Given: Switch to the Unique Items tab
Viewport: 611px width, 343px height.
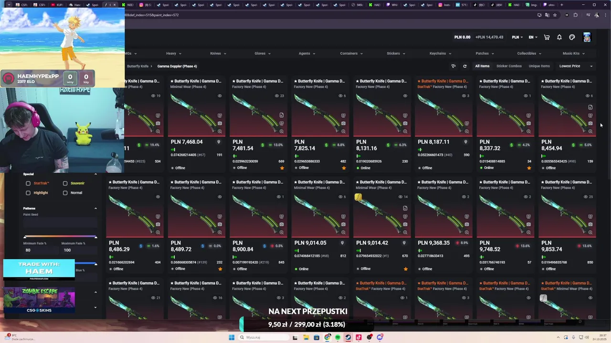Looking at the screenshot, I should (x=539, y=66).
